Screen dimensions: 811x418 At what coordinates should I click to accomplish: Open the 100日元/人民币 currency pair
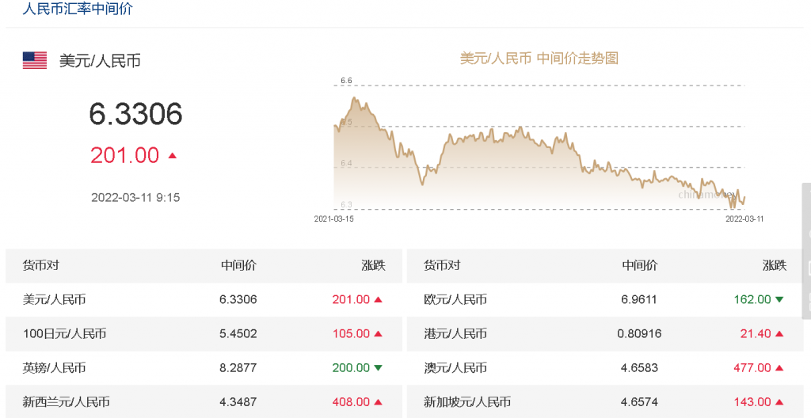[x=65, y=334]
